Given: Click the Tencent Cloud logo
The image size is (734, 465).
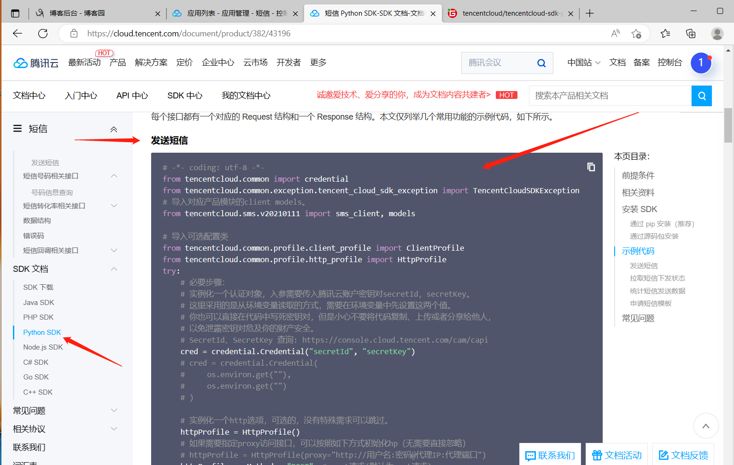Looking at the screenshot, I should 36,63.
